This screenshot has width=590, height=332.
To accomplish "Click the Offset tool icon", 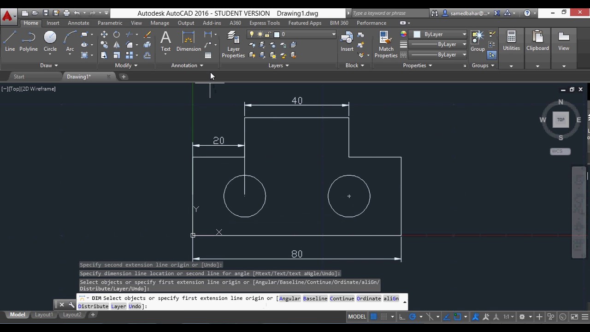I will (x=147, y=55).
